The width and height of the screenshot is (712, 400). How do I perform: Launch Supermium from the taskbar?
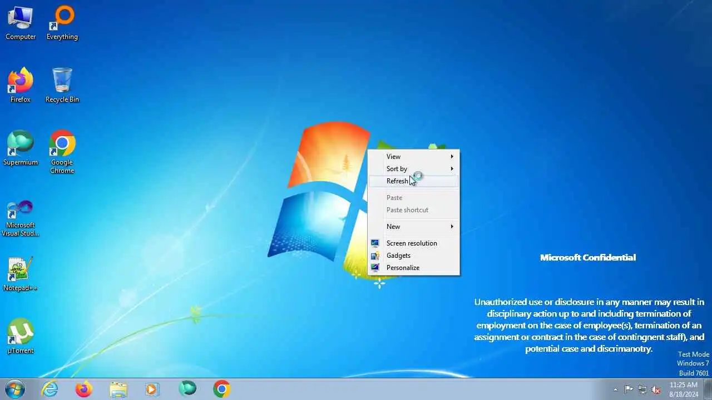point(187,389)
